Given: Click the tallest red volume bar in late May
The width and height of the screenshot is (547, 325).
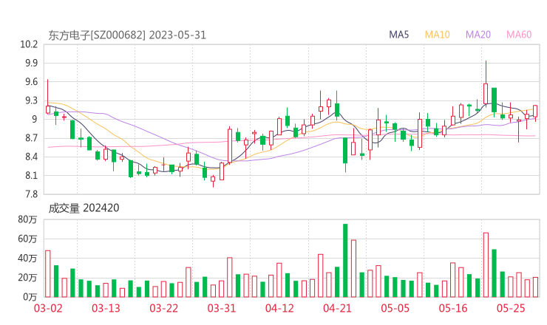Looking at the screenshot, I should tap(486, 265).
